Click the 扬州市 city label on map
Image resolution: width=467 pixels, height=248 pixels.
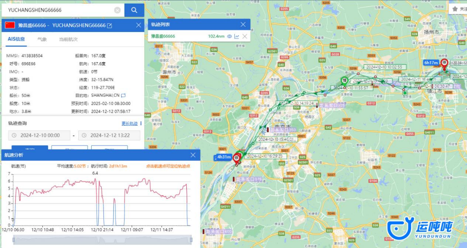pos(431,32)
